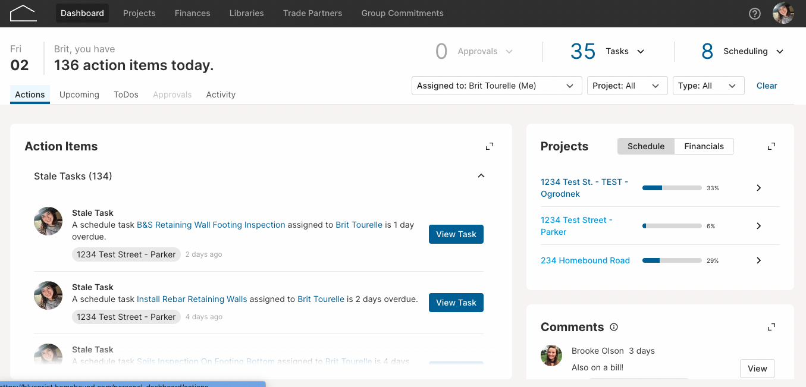Image resolution: width=806 pixels, height=387 pixels.
Task: Open the help question mark icon
Action: click(x=755, y=14)
